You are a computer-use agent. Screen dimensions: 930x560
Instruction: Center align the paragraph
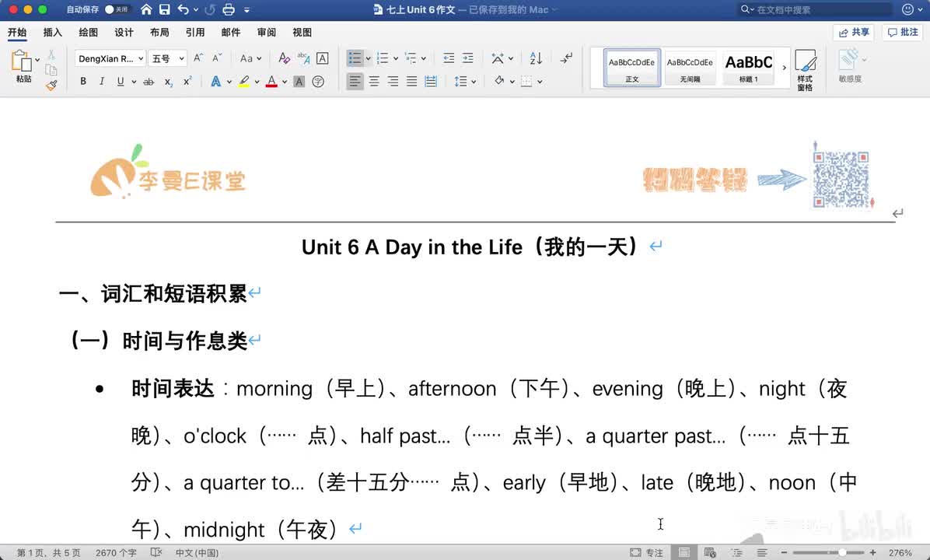[x=374, y=81]
